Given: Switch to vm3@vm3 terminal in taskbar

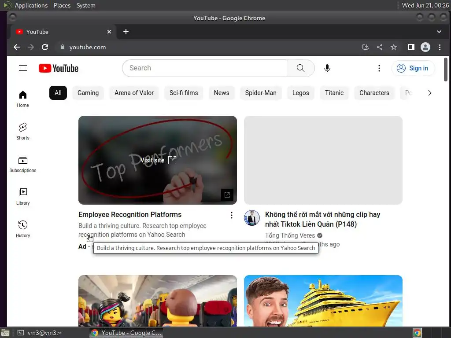Looking at the screenshot, I should coord(39,333).
